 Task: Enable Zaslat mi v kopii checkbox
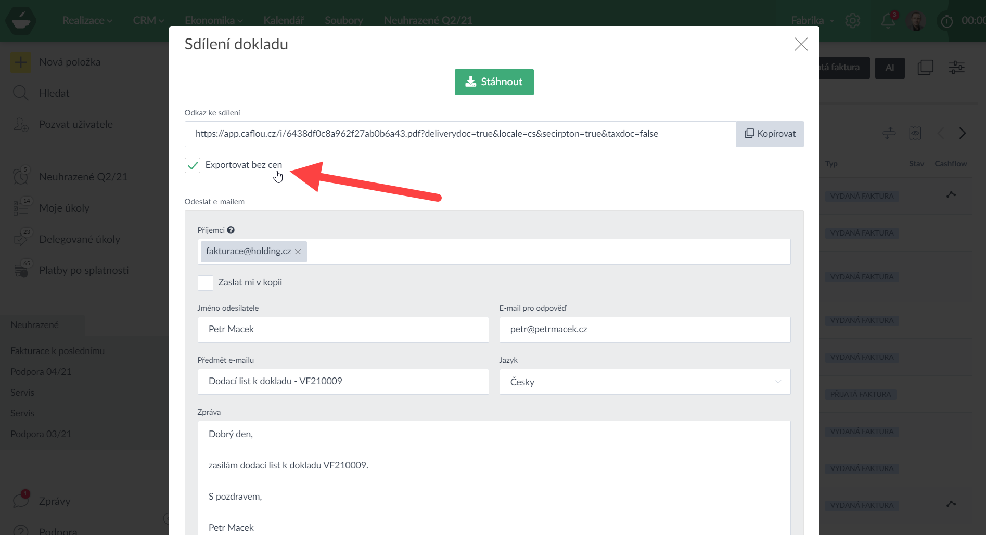point(206,283)
